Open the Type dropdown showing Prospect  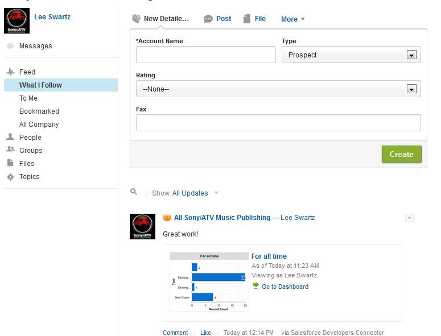click(x=351, y=55)
